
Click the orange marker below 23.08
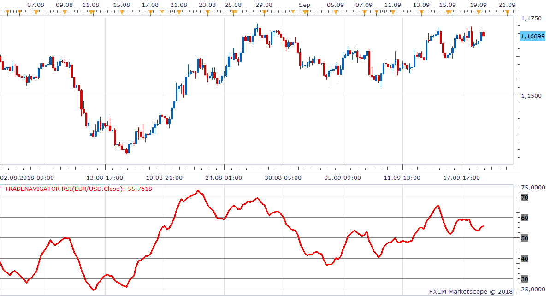[x=207, y=12]
